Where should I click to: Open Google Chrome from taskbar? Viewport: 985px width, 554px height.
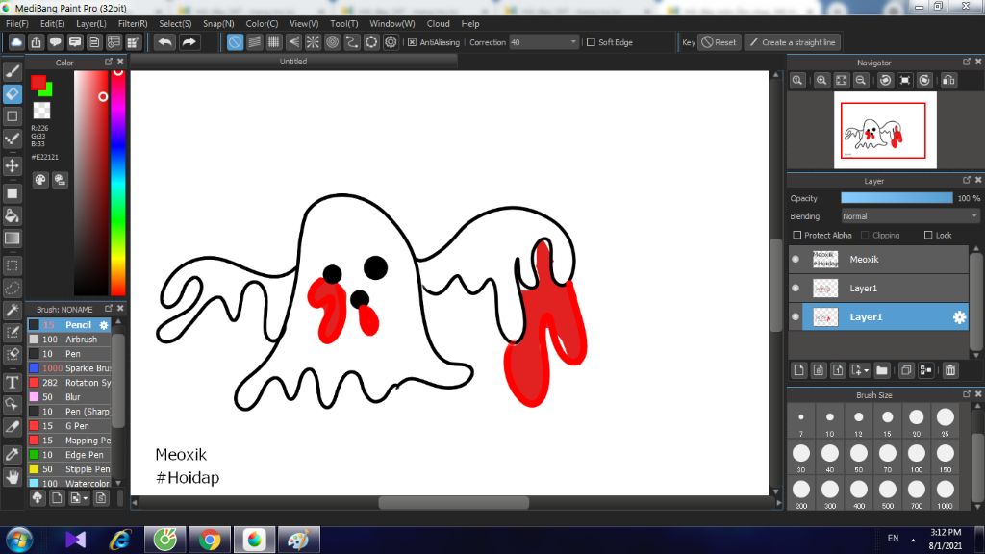[210, 541]
